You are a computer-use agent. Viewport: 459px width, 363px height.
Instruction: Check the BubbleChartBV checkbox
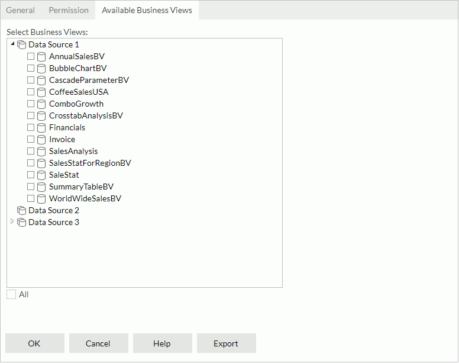(x=31, y=69)
